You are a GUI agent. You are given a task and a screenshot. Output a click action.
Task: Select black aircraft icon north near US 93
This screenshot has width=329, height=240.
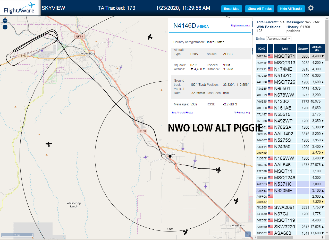pos(150,37)
